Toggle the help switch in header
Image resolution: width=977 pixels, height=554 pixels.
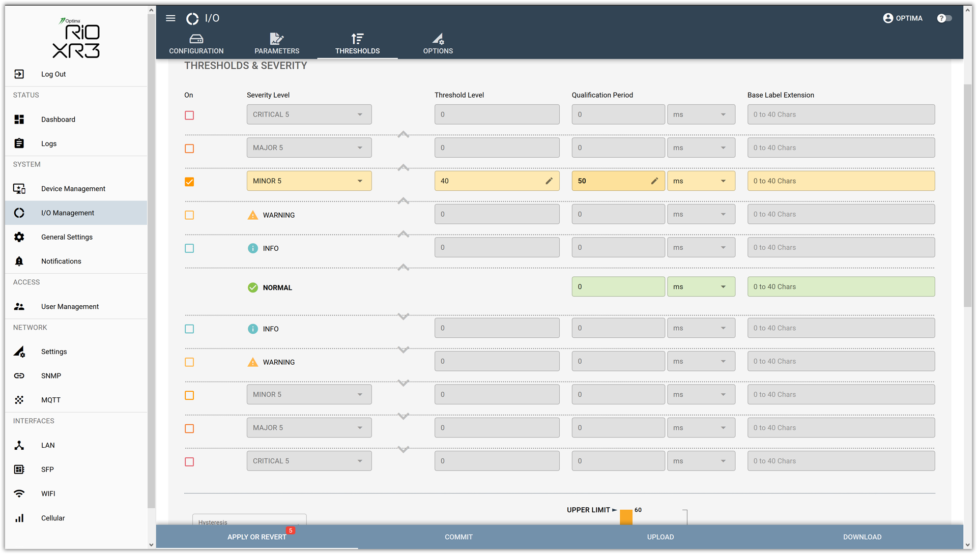click(944, 18)
